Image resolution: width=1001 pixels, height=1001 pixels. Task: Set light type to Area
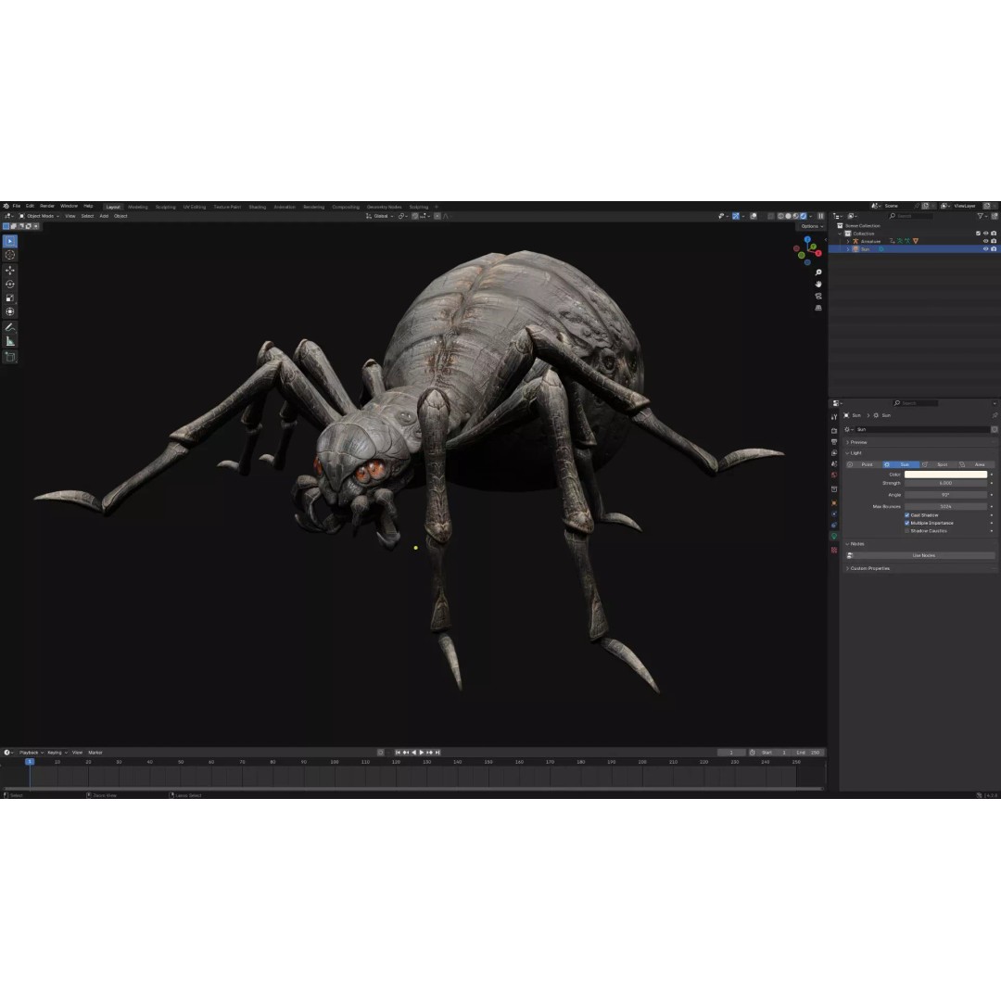pos(975,464)
